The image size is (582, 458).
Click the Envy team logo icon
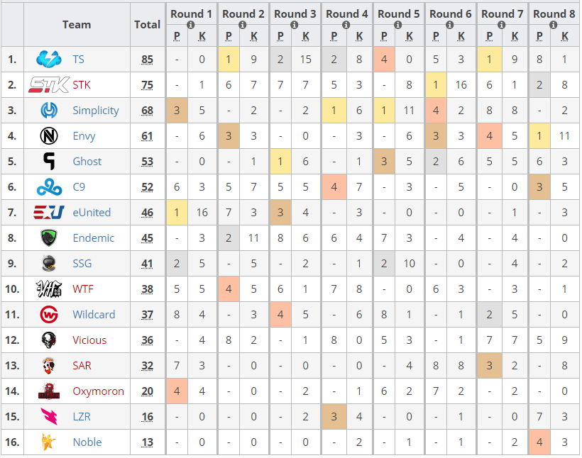coord(50,136)
